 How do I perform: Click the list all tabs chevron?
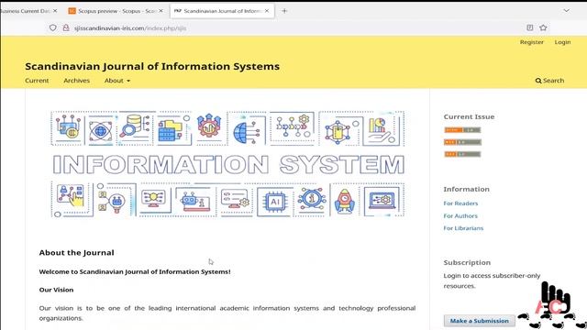[567, 11]
